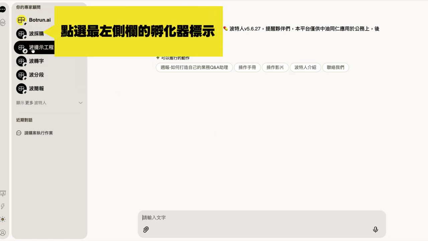The height and width of the screenshot is (241, 428).
Task: Click the presentation font-size icon in left rail
Action: [3, 193]
